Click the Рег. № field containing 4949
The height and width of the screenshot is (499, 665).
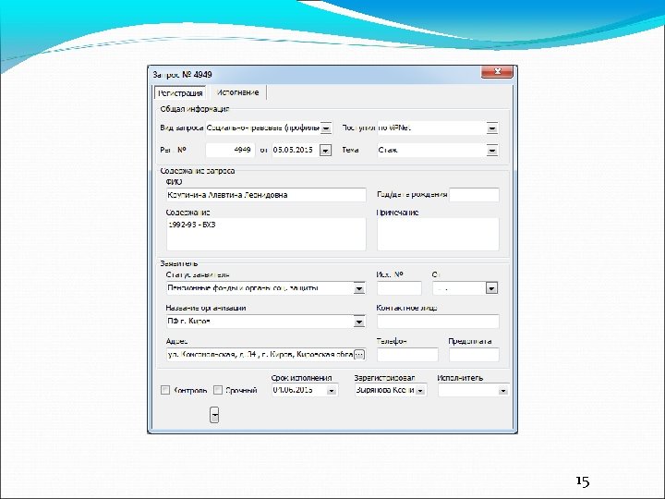pyautogui.click(x=230, y=150)
